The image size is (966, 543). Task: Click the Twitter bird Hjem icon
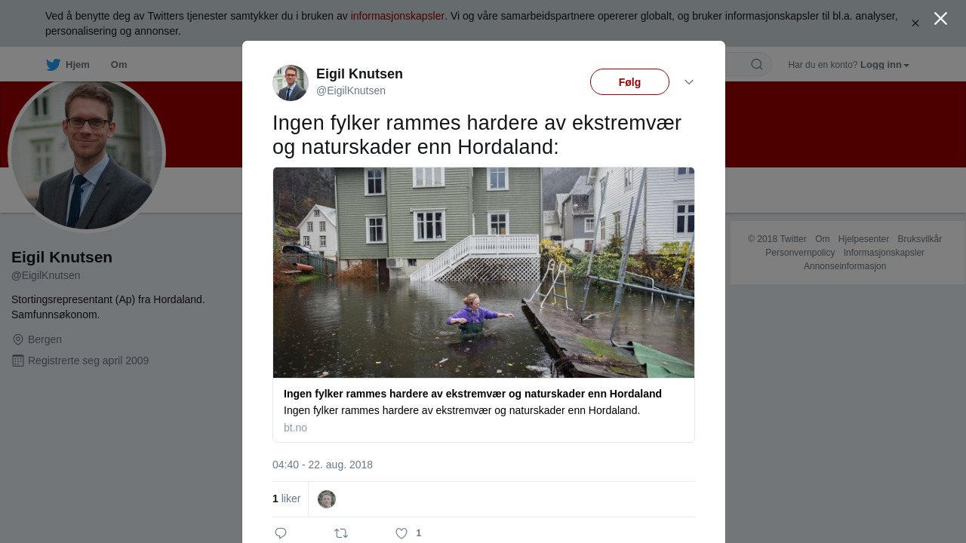(53, 65)
